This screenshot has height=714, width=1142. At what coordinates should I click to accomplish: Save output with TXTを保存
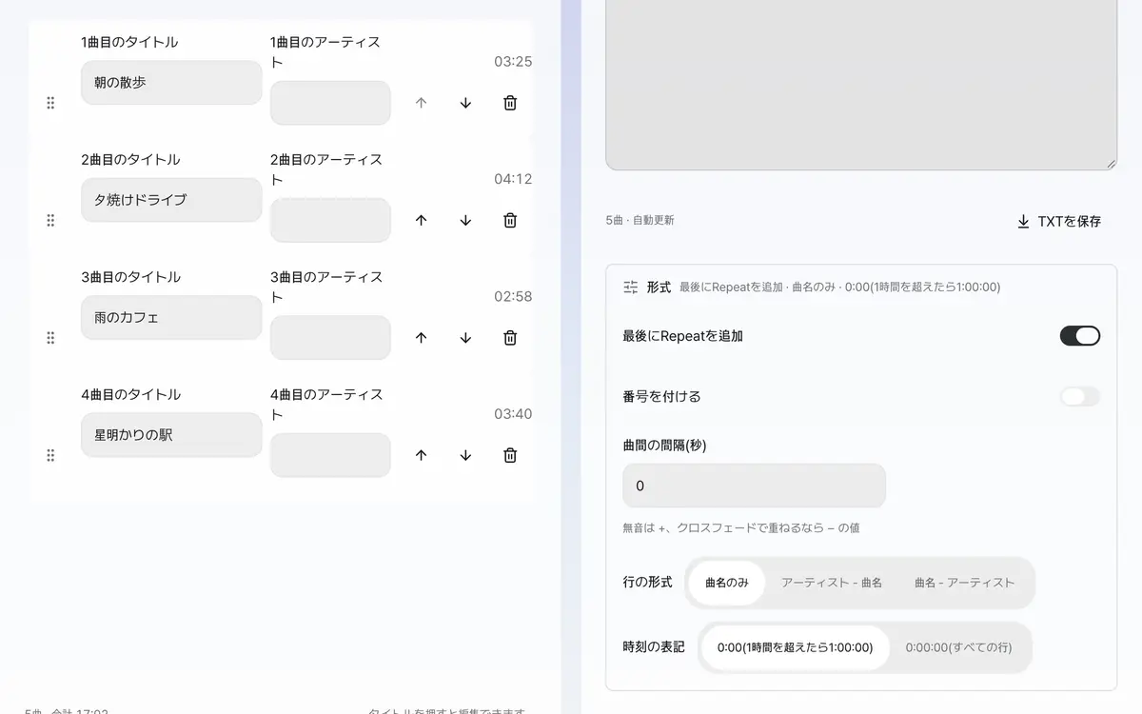tap(1058, 221)
